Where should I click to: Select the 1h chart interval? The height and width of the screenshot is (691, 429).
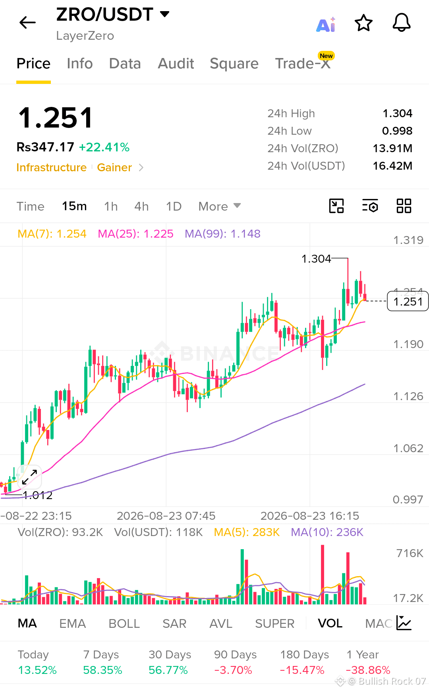tap(111, 206)
